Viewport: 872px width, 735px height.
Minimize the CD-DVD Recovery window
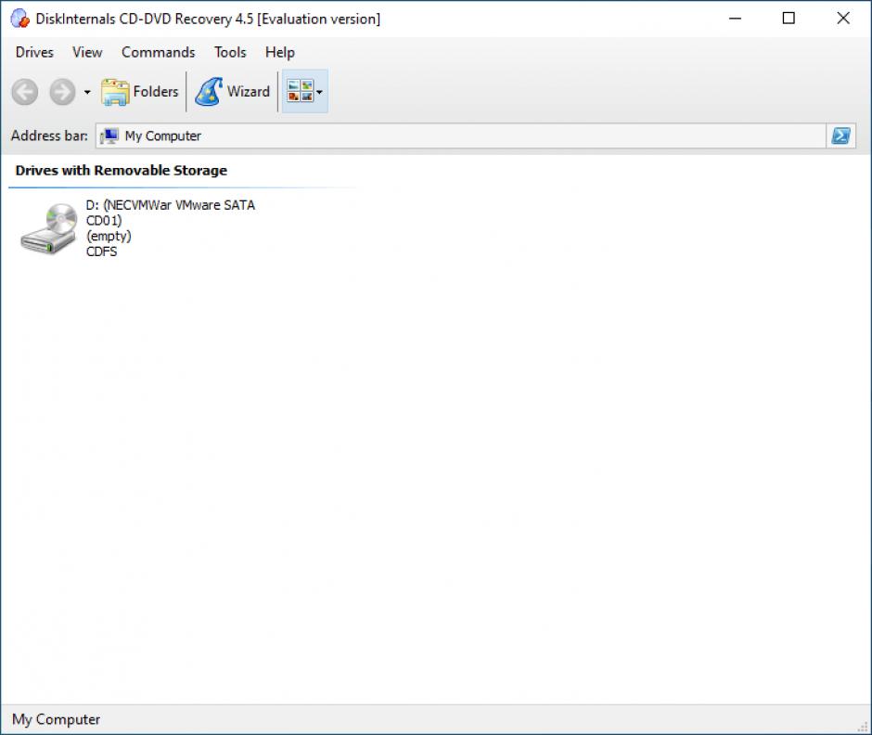pyautogui.click(x=736, y=19)
